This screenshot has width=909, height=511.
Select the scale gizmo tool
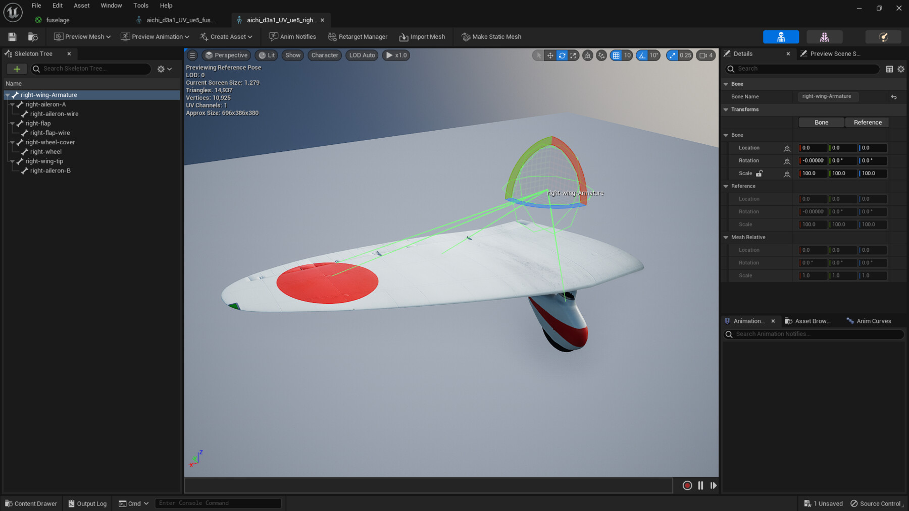coord(573,55)
